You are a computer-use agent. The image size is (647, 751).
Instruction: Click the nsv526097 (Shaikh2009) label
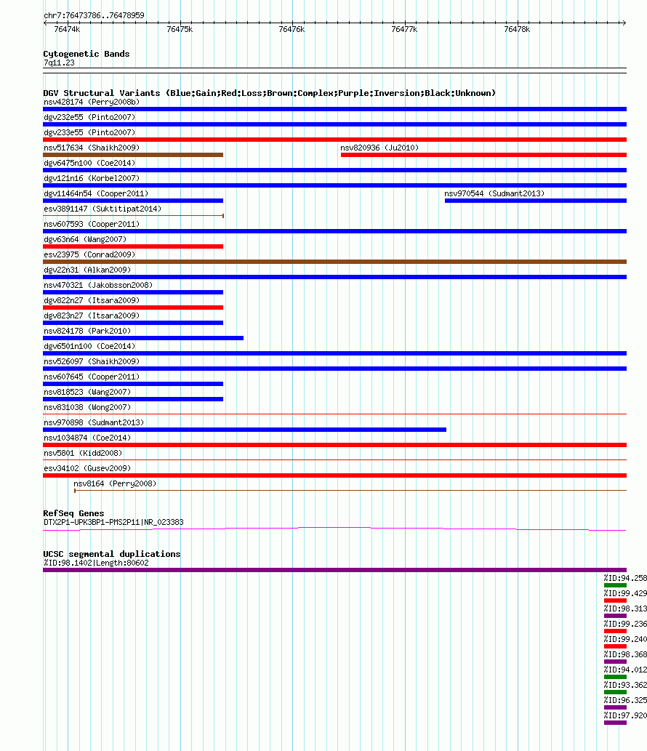tap(92, 363)
